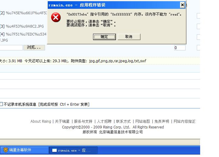The width and height of the screenshot is (219, 157).
Task: Open the 服务与支持 link
Action: click(83, 121)
